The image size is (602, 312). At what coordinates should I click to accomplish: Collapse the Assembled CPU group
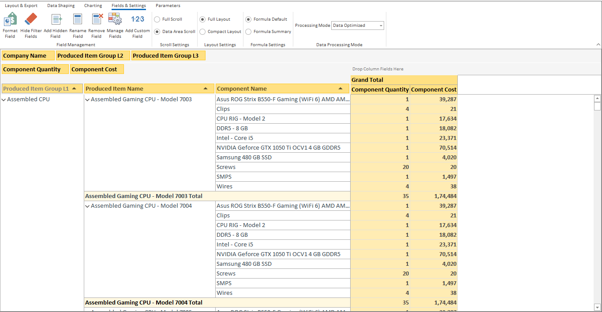(4, 100)
